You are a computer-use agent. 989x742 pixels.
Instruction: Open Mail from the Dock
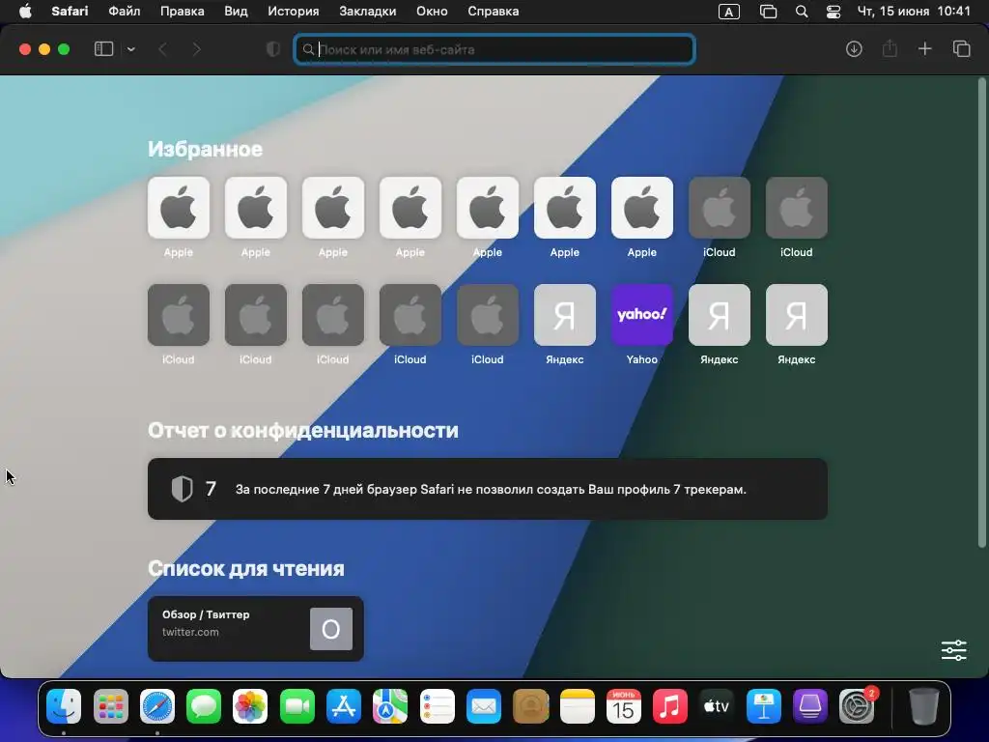tap(484, 706)
